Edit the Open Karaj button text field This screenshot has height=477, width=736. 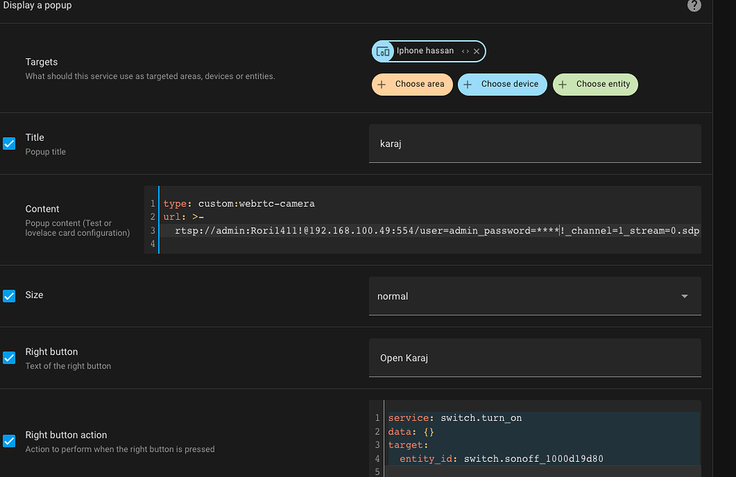(x=535, y=357)
